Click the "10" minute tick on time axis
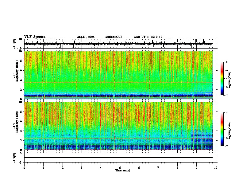This screenshot has height=188, width=243. 216,168
